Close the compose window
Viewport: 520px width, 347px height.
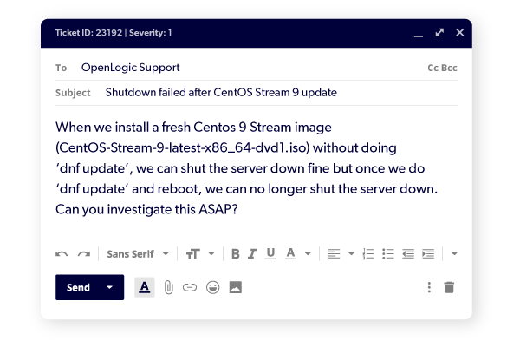click(x=459, y=33)
